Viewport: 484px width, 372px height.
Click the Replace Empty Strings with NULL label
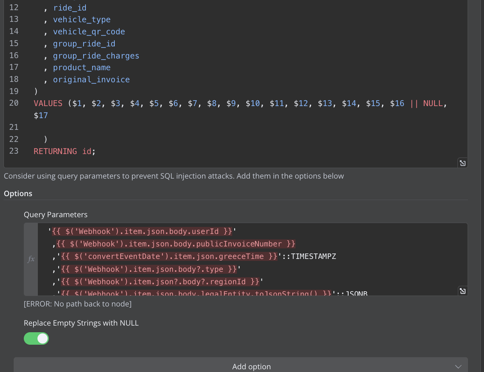click(x=81, y=323)
